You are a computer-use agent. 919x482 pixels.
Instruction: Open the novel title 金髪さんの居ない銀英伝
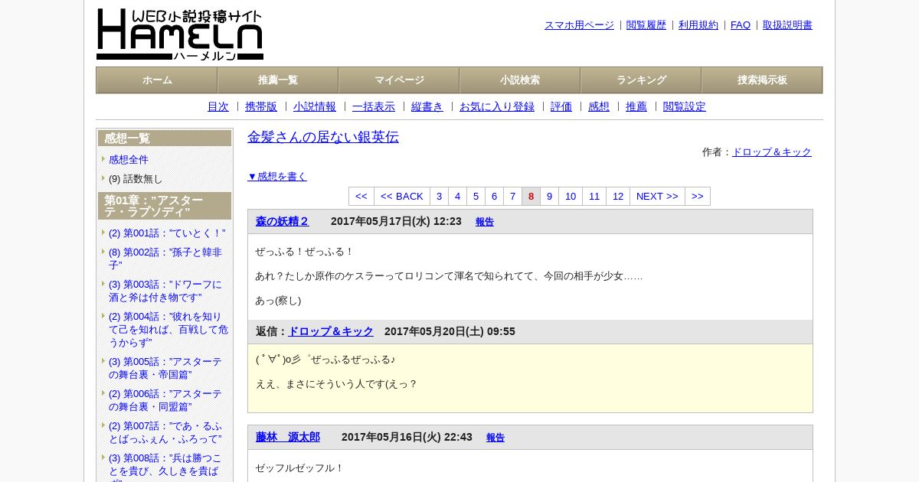tap(323, 137)
